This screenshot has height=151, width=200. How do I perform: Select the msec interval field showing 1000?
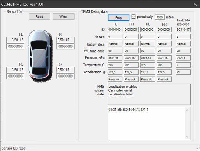160,17
